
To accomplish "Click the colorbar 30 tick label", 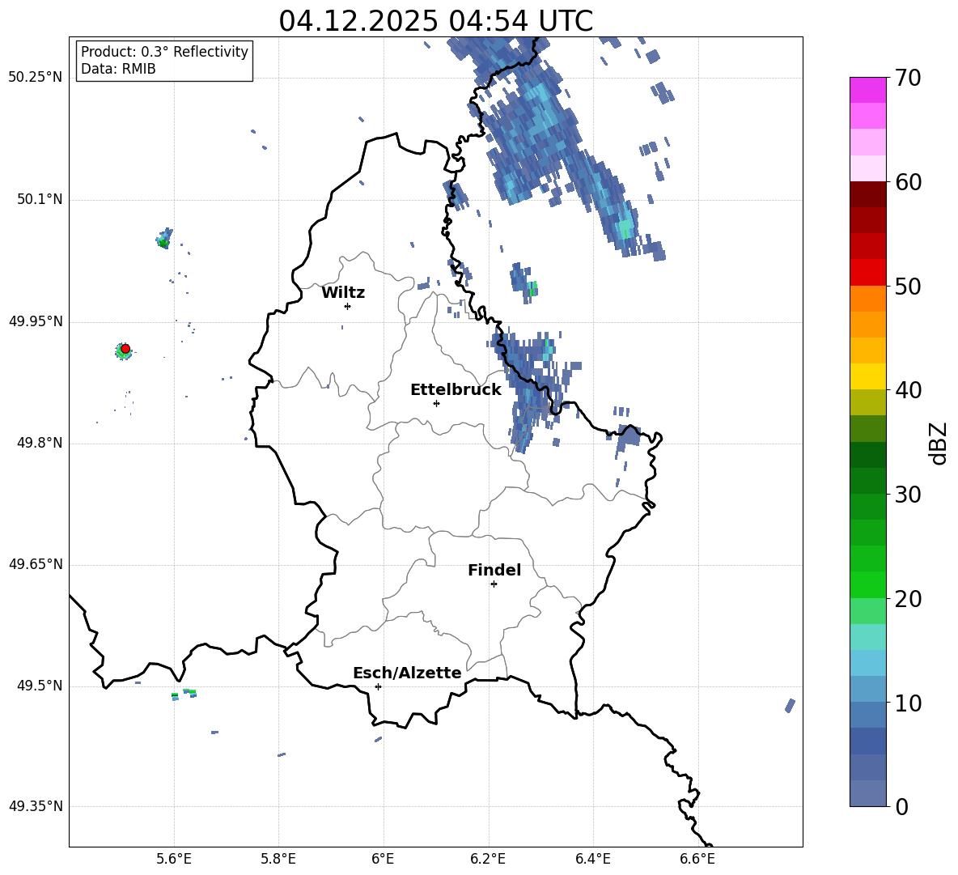I will [909, 495].
